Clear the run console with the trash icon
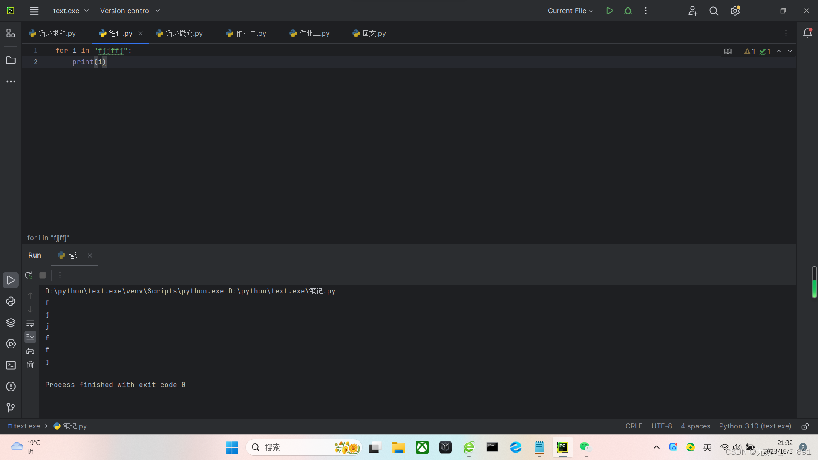 [30, 365]
